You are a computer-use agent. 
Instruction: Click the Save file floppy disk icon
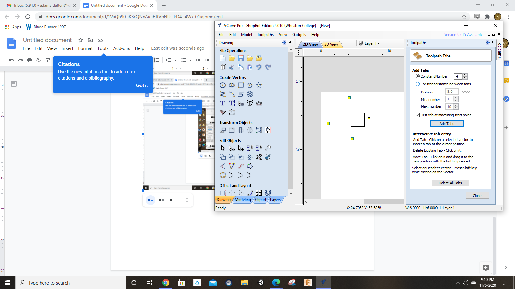241,58
